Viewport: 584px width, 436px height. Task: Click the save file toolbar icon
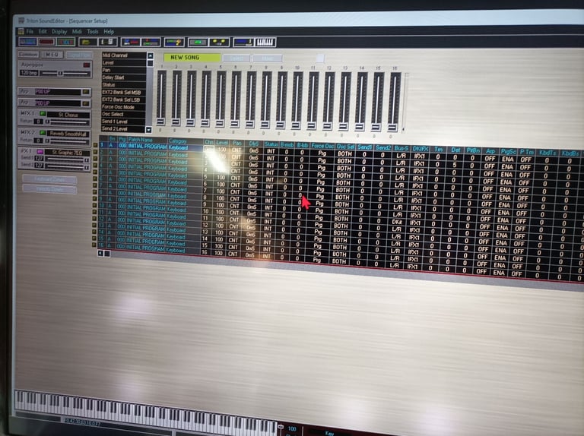coord(108,42)
